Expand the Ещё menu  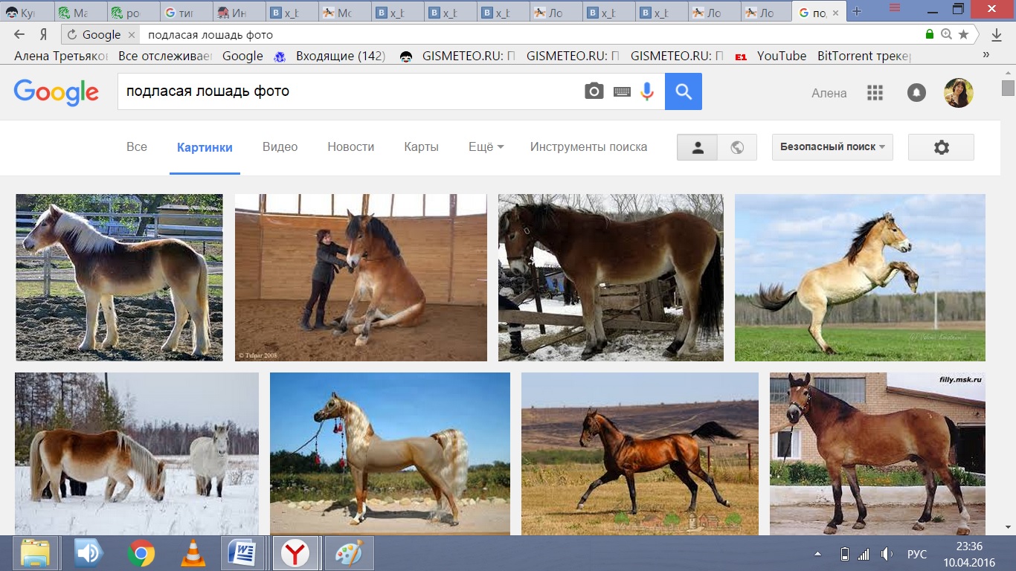click(486, 147)
